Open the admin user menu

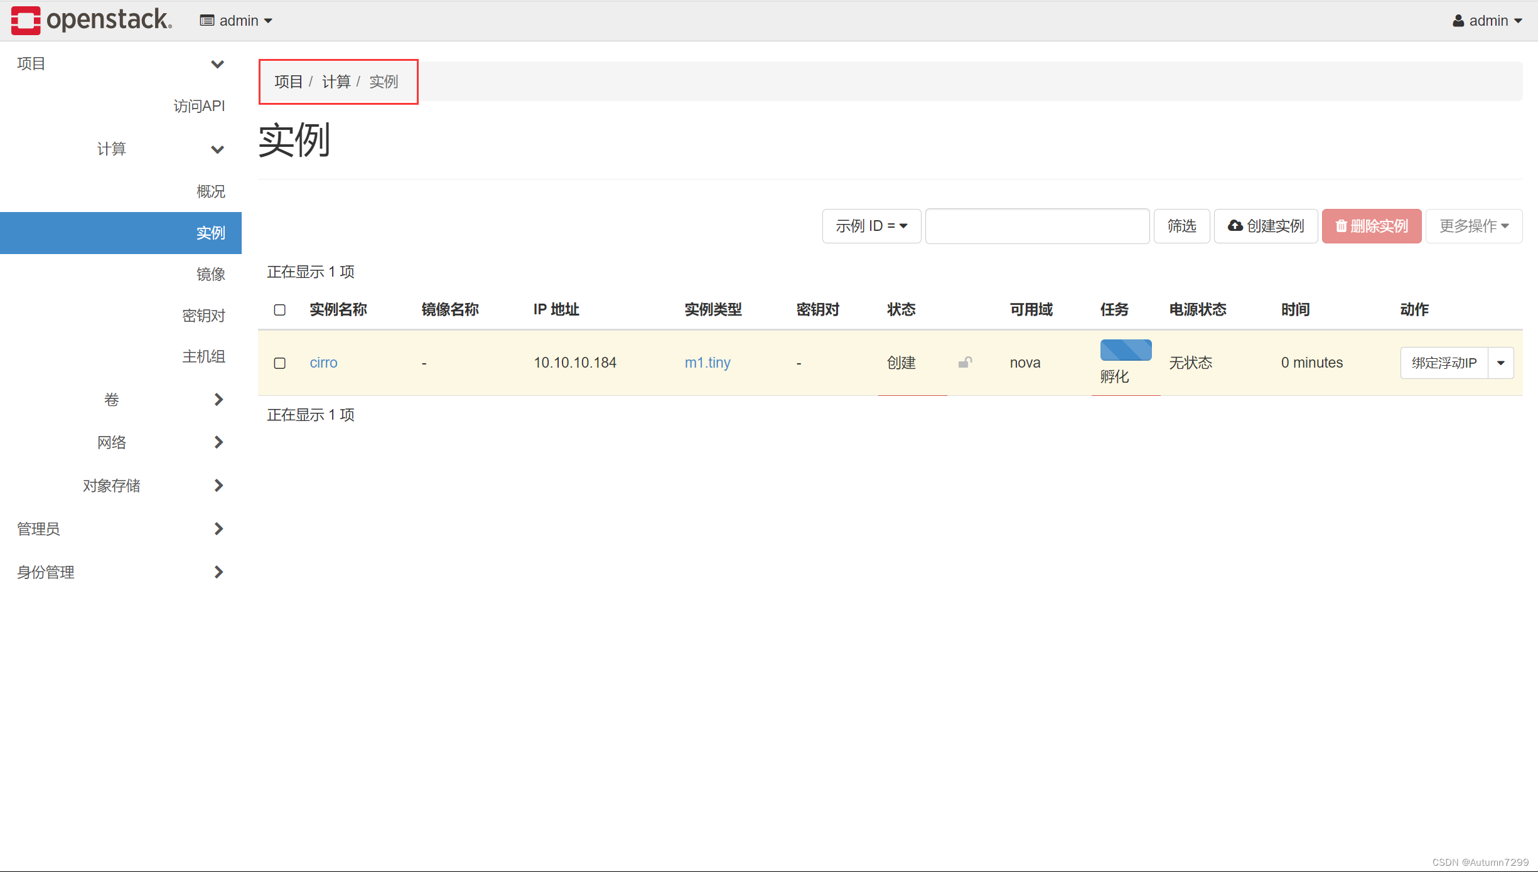click(1487, 21)
